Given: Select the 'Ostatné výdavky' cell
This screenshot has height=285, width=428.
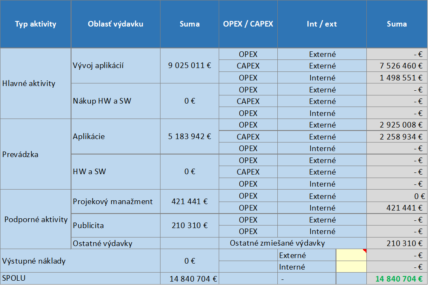Looking at the screenshot, I should [x=116, y=243].
